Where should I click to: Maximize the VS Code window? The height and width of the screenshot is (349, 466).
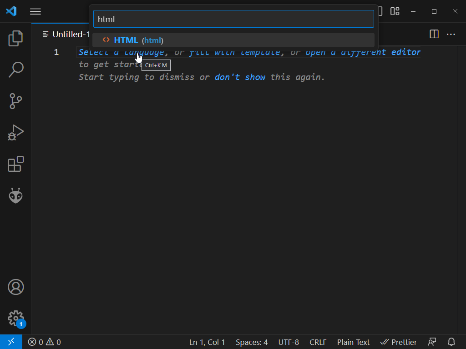click(434, 11)
